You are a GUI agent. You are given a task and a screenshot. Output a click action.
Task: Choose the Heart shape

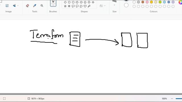point(85,6)
